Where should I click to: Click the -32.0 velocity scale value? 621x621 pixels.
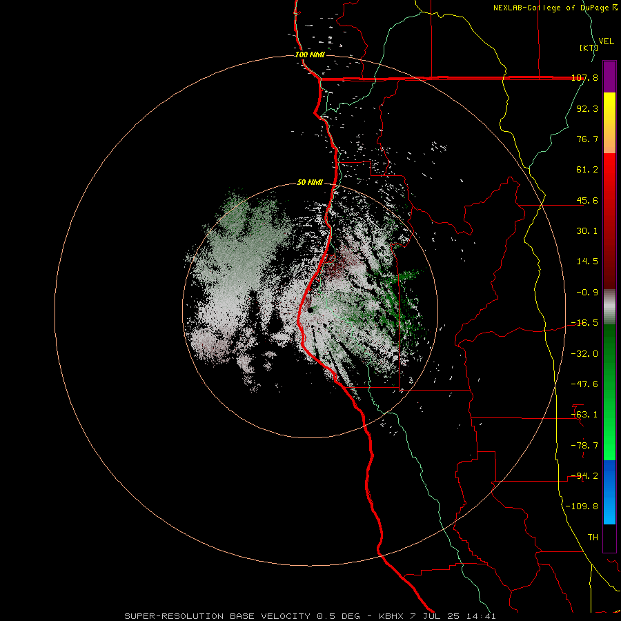tap(584, 354)
